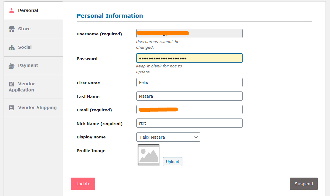Viewport: 330px width, 196px height.
Task: Select the Vendor Shipping tab
Action: [x=34, y=108]
